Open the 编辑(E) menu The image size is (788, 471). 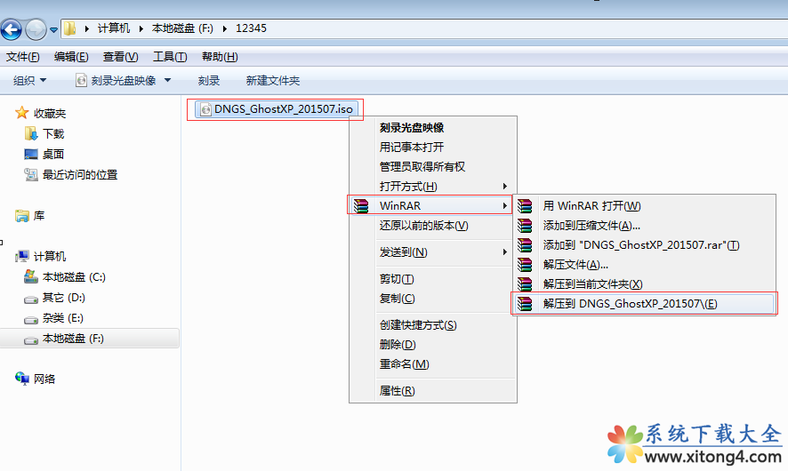71,57
